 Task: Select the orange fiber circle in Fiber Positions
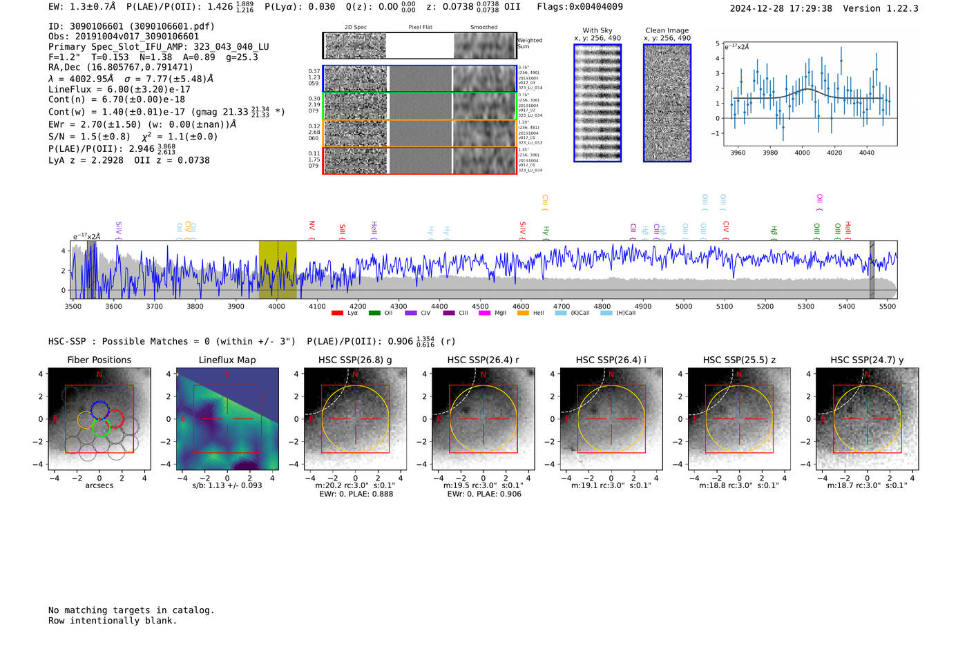[x=87, y=420]
